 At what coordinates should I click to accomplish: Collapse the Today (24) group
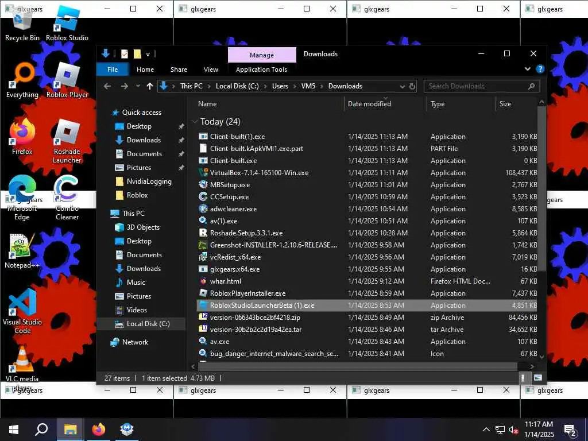[x=195, y=122]
